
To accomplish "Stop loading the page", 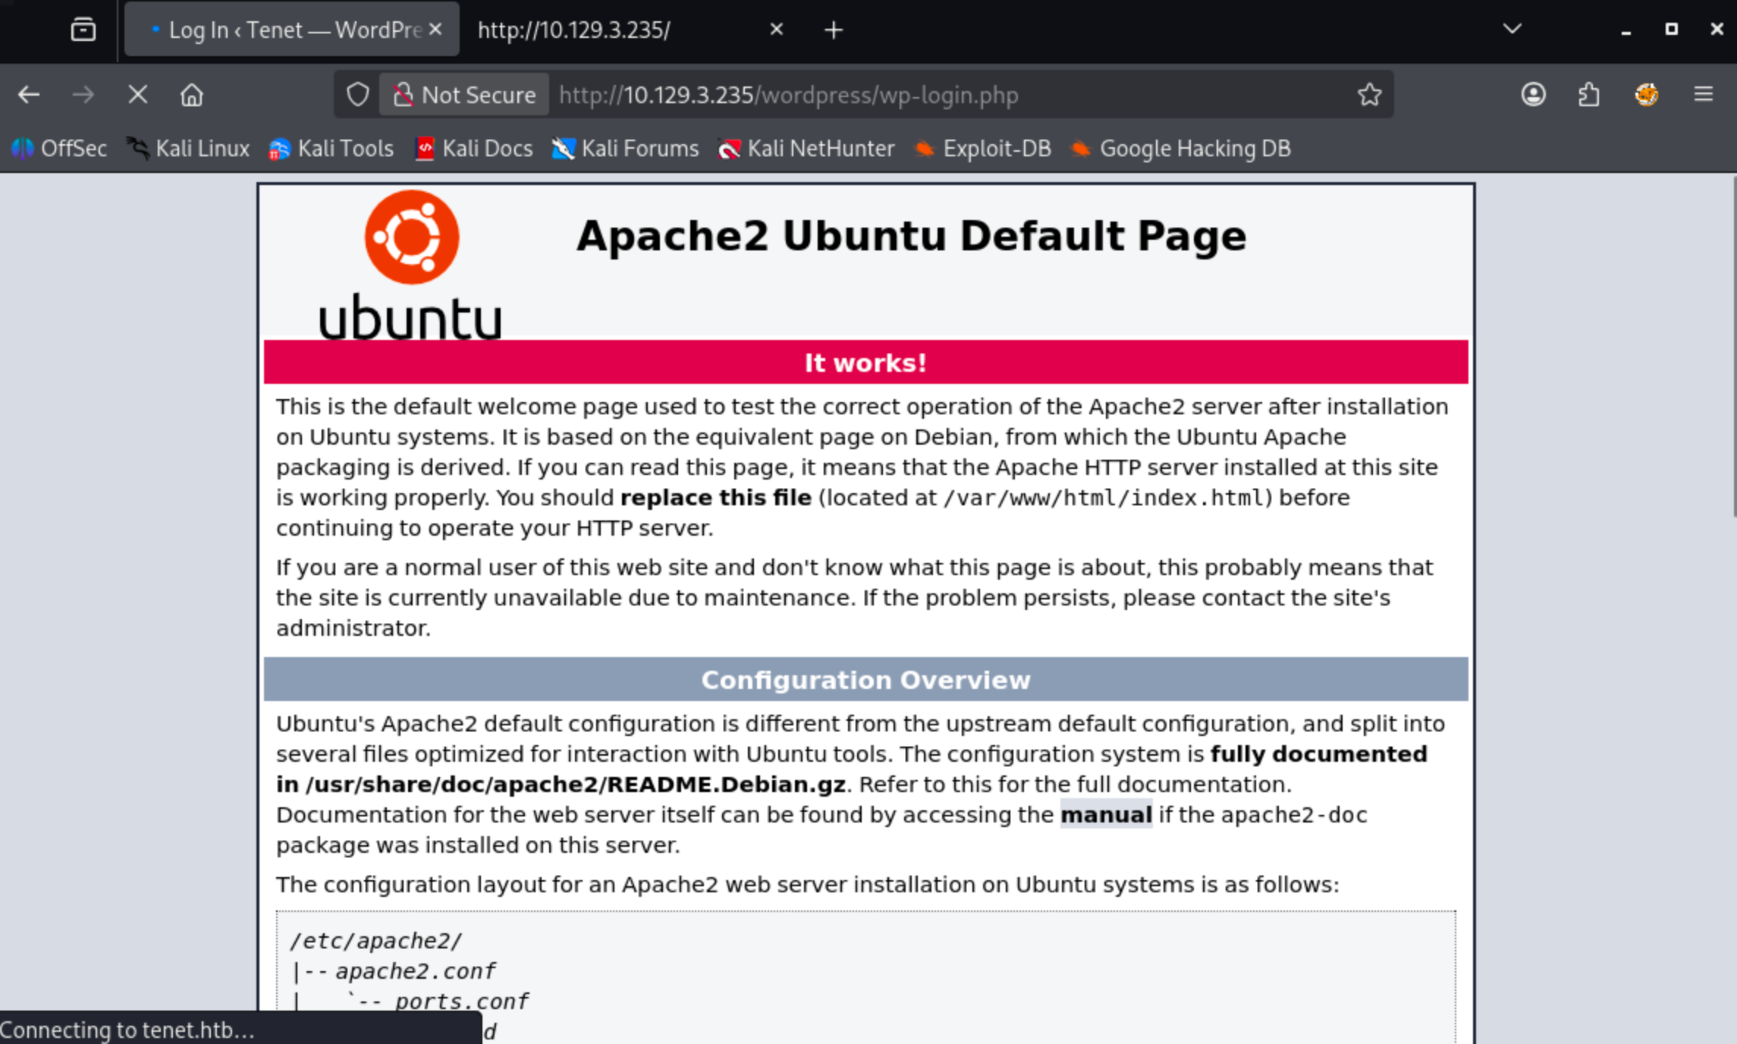I will pos(137,95).
